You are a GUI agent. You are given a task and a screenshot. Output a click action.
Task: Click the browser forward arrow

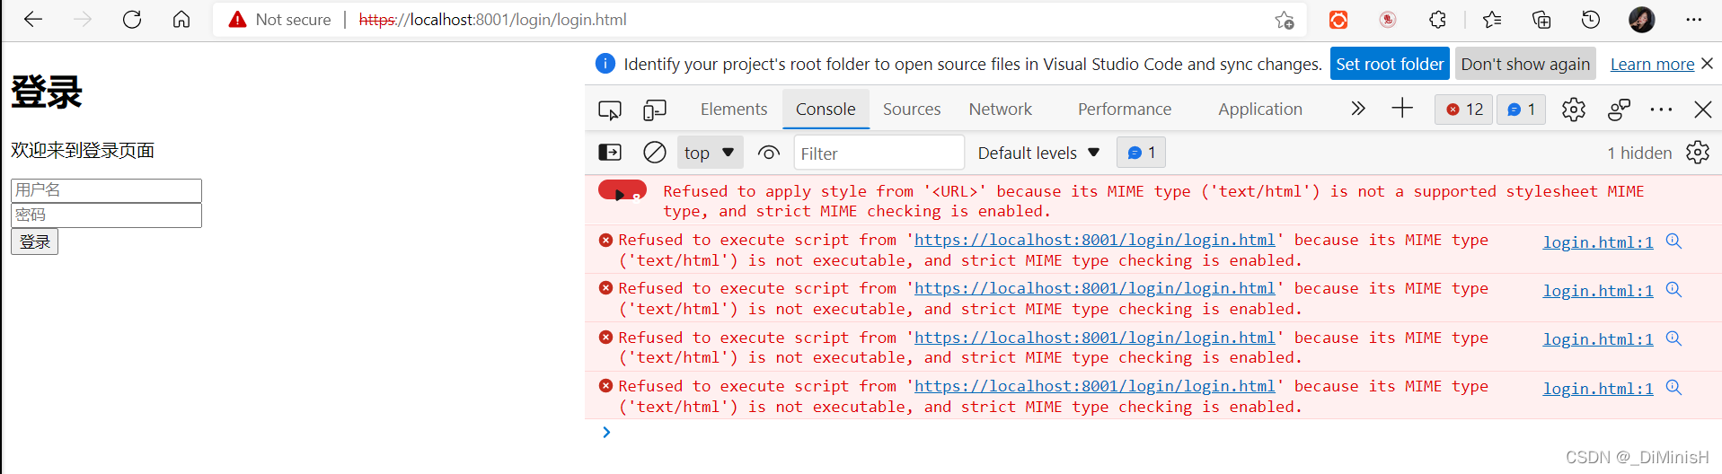pyautogui.click(x=83, y=20)
